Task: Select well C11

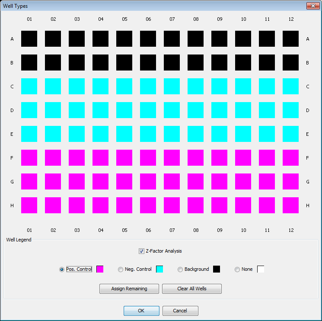Action: tap(267, 87)
